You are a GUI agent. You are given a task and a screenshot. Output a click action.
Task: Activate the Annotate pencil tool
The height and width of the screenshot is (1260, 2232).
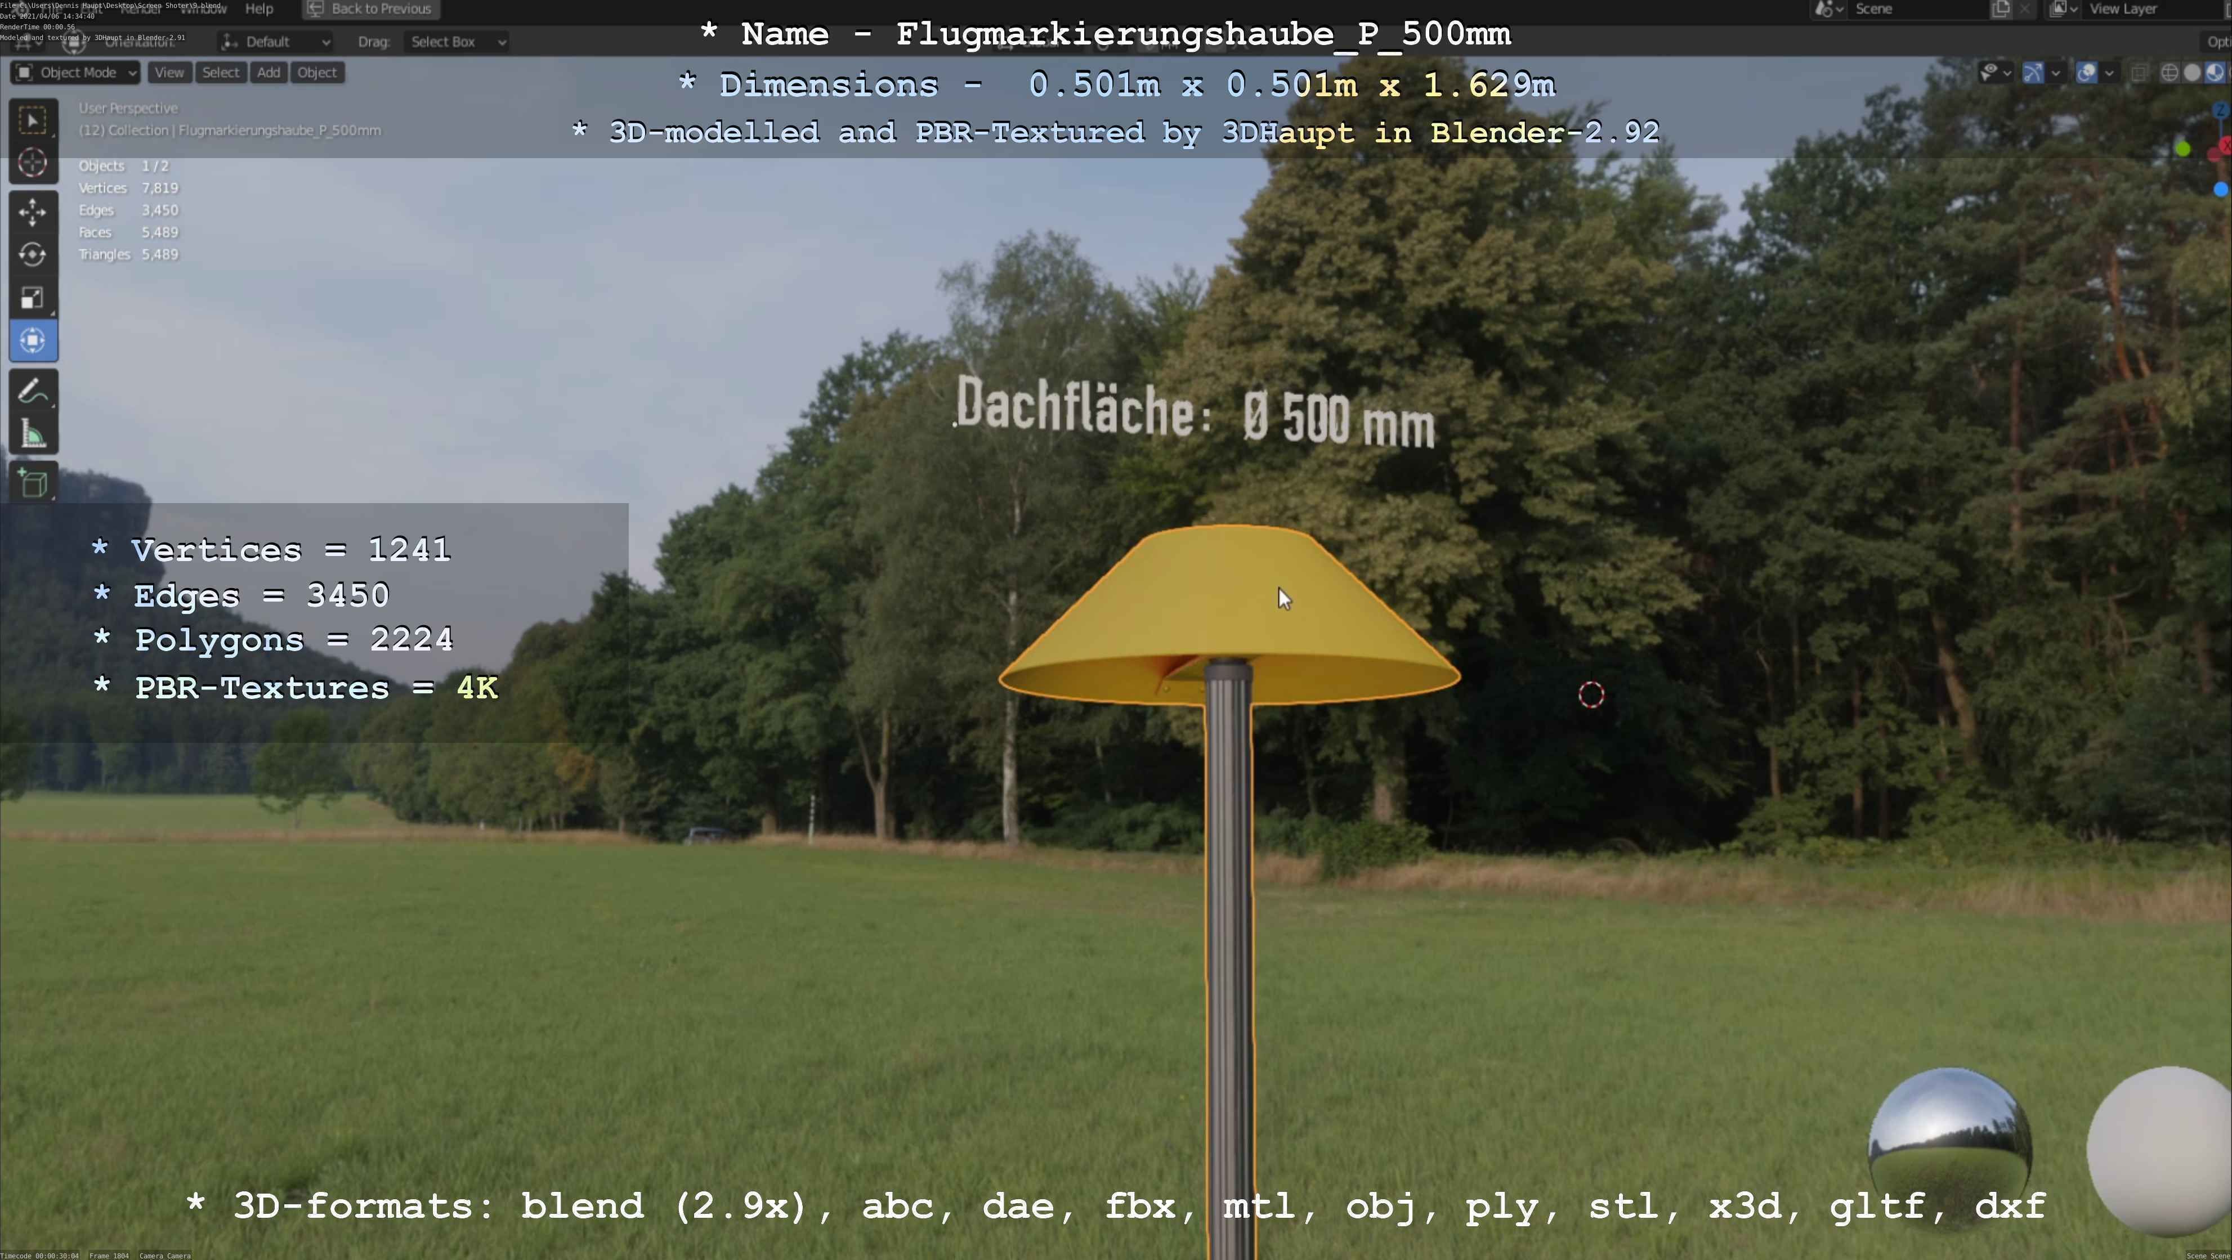point(33,392)
